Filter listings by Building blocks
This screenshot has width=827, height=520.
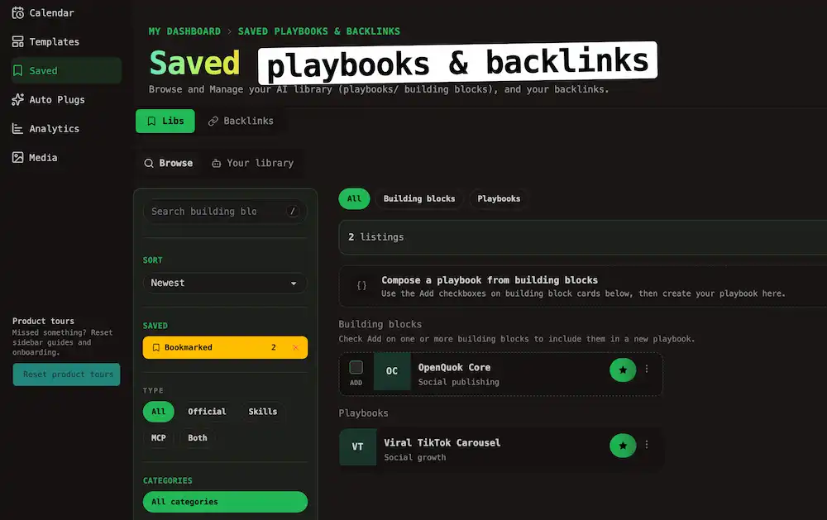(x=418, y=198)
